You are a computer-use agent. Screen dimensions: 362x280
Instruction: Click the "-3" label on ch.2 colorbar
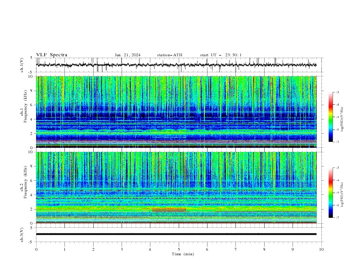coord(337,168)
